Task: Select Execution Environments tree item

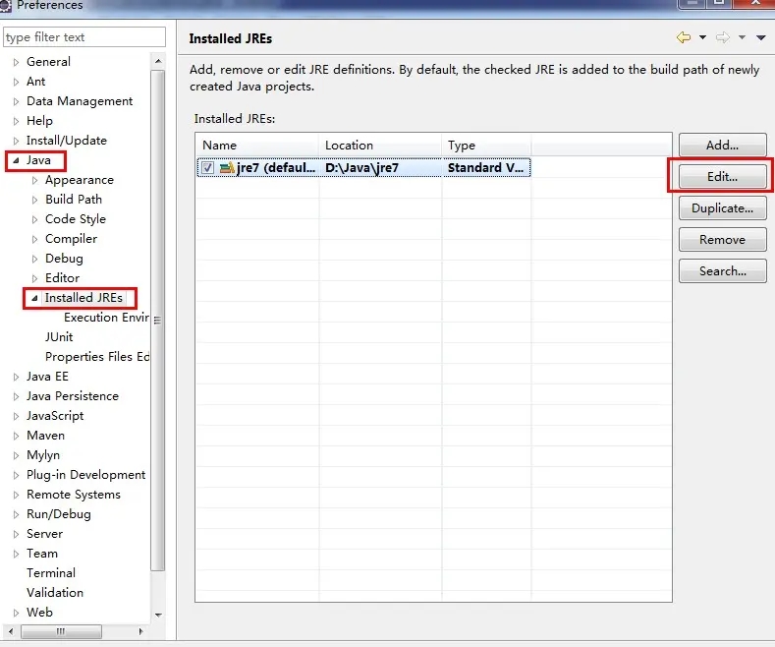Action: (x=105, y=318)
